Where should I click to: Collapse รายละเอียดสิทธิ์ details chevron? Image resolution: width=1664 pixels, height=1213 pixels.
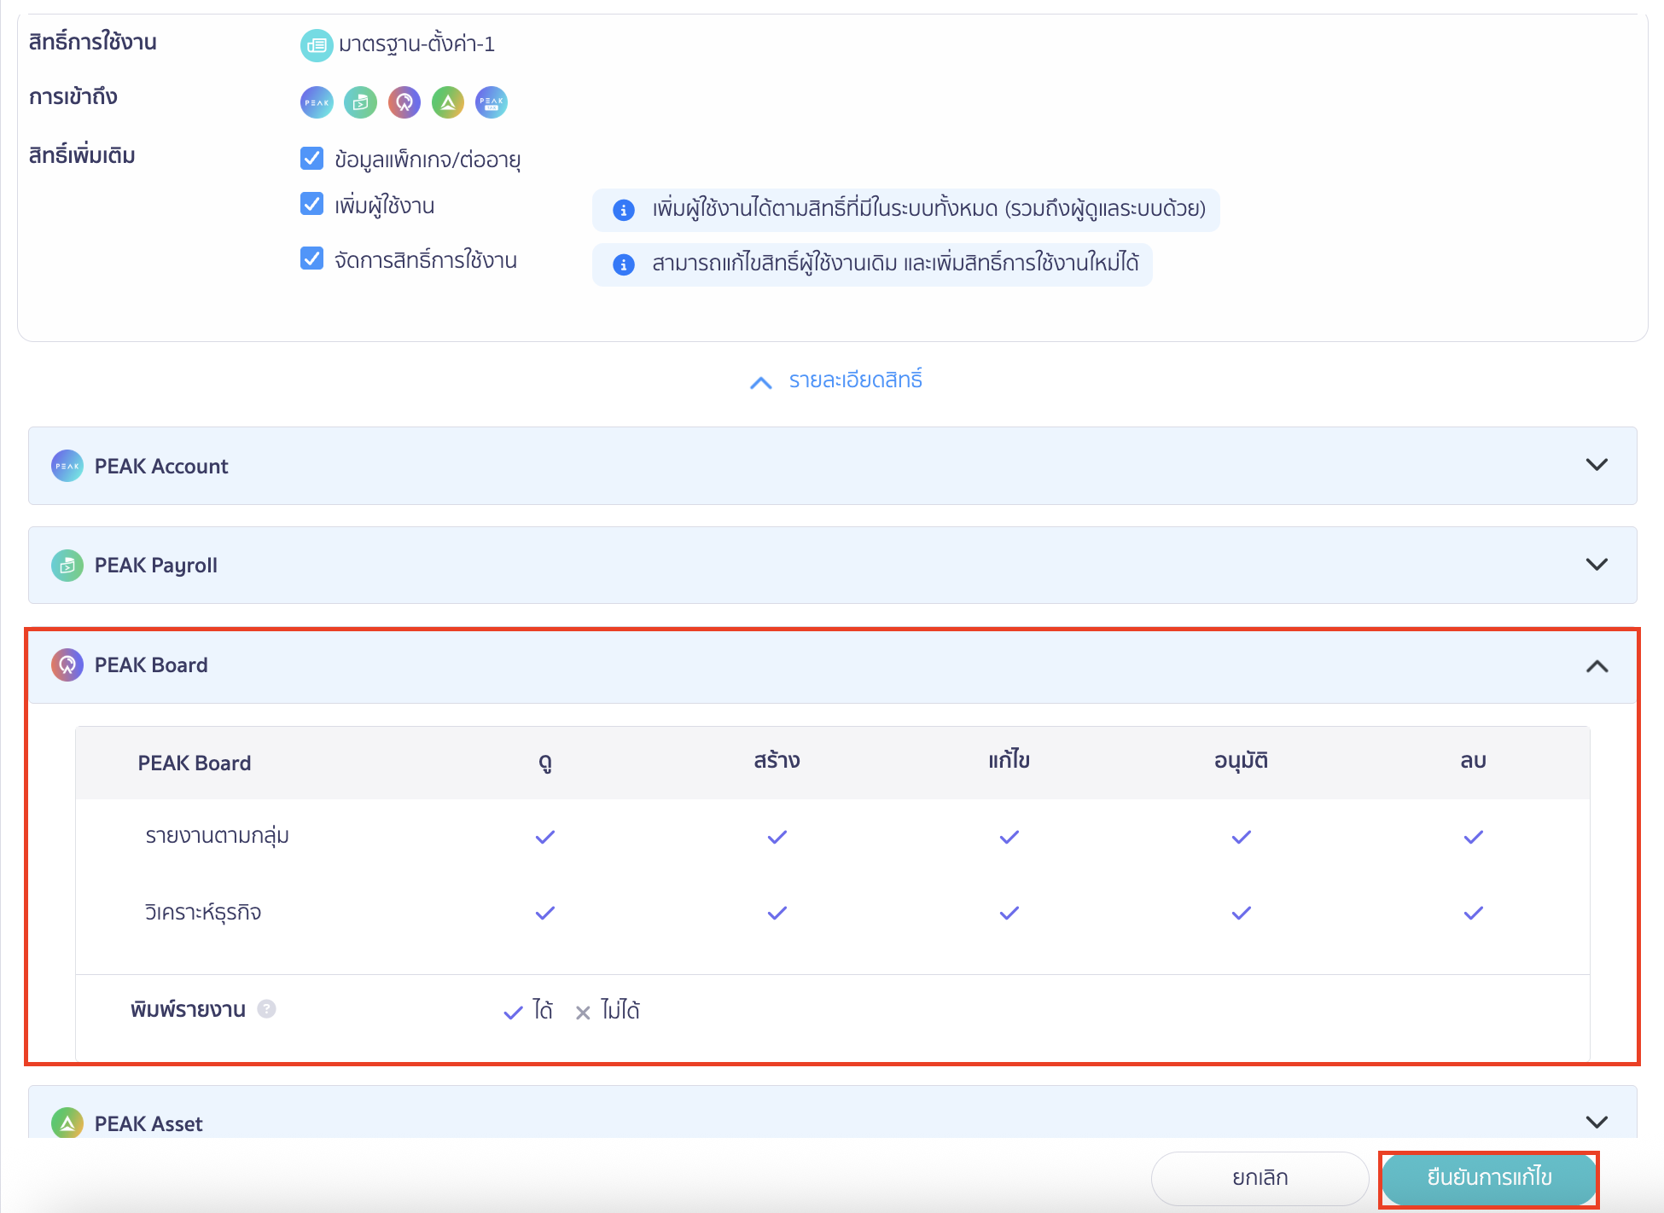[x=761, y=383]
